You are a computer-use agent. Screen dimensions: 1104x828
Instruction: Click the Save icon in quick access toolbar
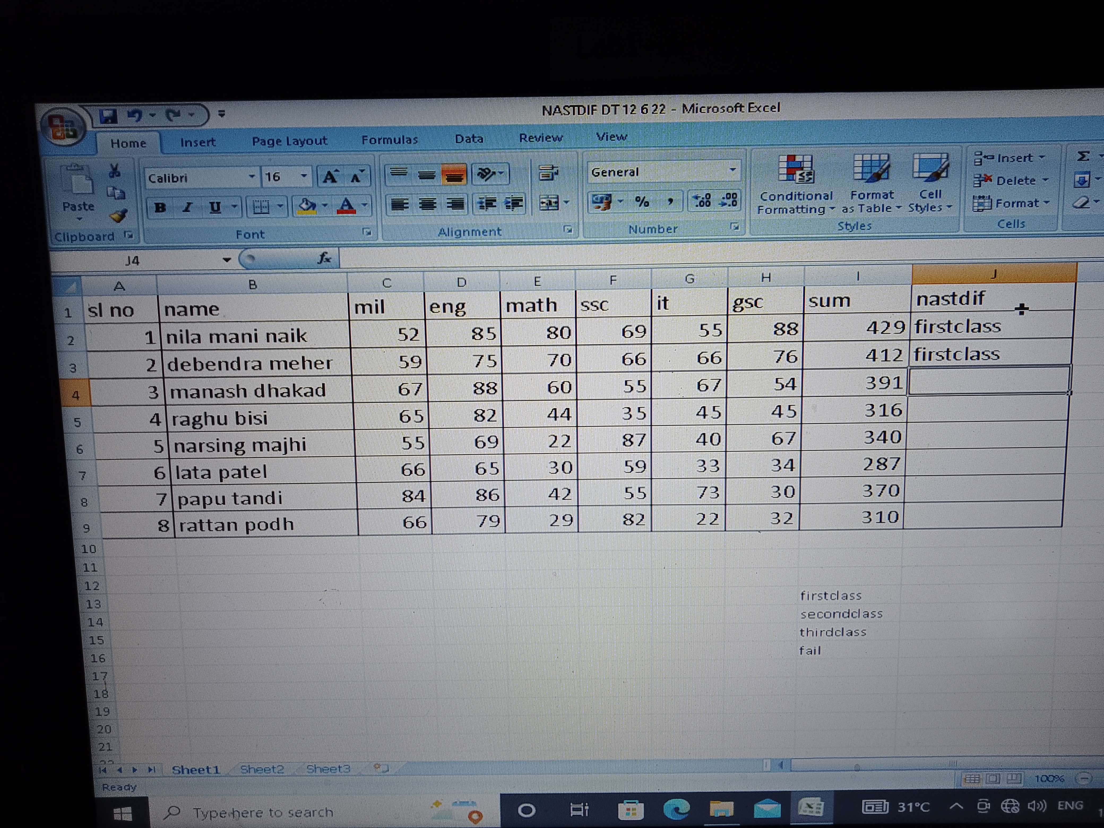tap(108, 116)
